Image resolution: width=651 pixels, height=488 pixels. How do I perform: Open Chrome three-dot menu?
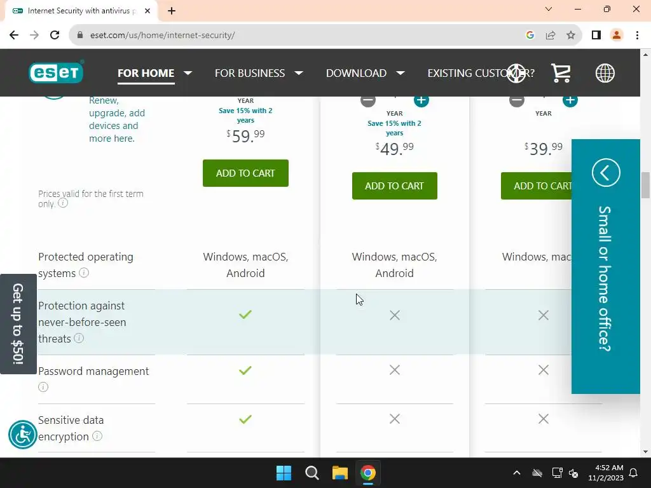pos(637,36)
